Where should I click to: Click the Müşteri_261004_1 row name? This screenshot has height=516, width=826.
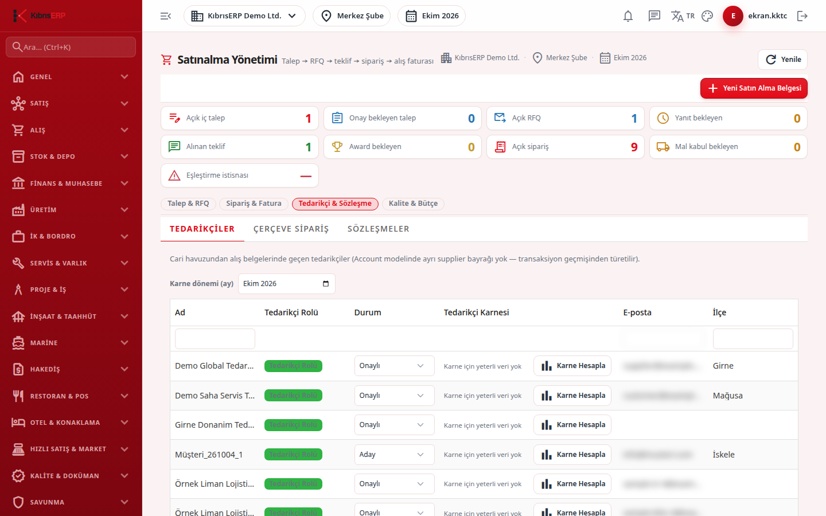click(x=209, y=455)
